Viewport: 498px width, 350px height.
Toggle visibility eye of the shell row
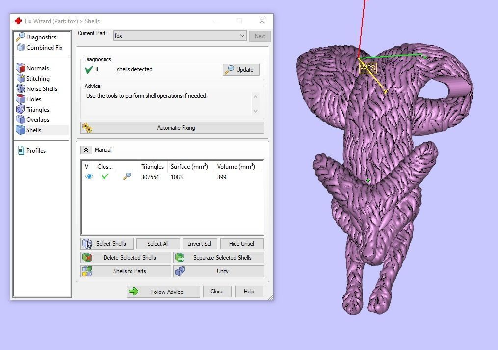(89, 176)
